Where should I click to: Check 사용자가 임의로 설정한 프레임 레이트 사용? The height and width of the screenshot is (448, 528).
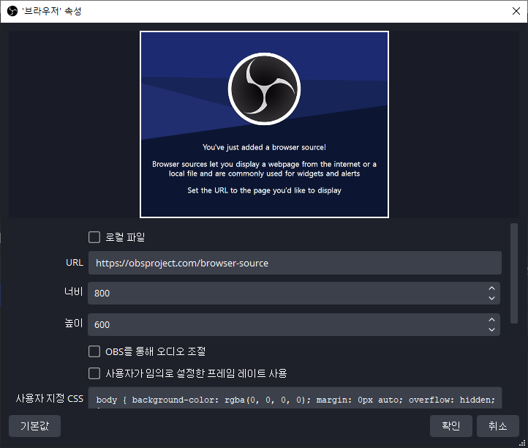click(94, 373)
